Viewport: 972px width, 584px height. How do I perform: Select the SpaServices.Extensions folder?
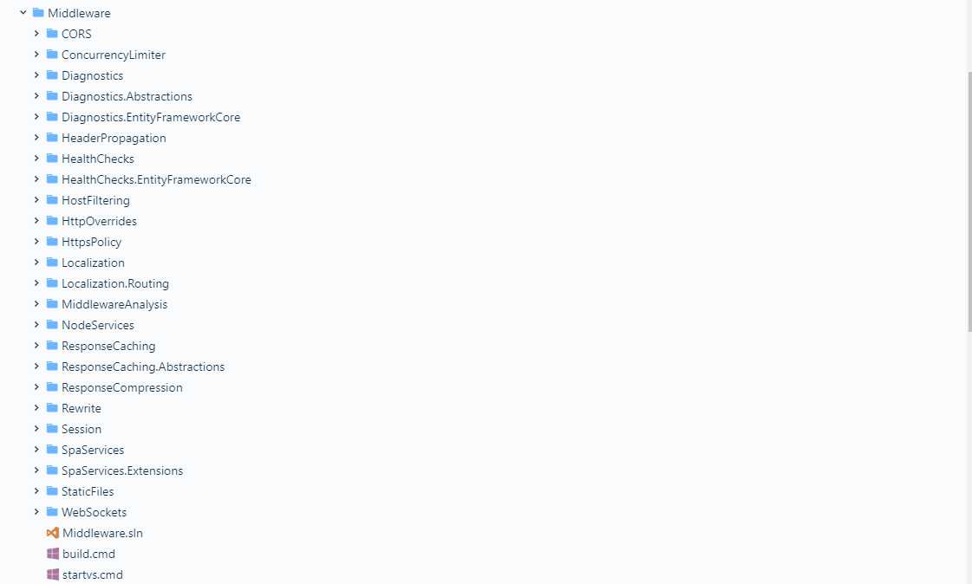[x=122, y=470]
